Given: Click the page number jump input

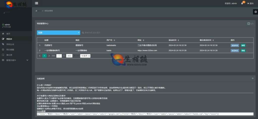Looking at the screenshot, I should [x=59, y=56].
